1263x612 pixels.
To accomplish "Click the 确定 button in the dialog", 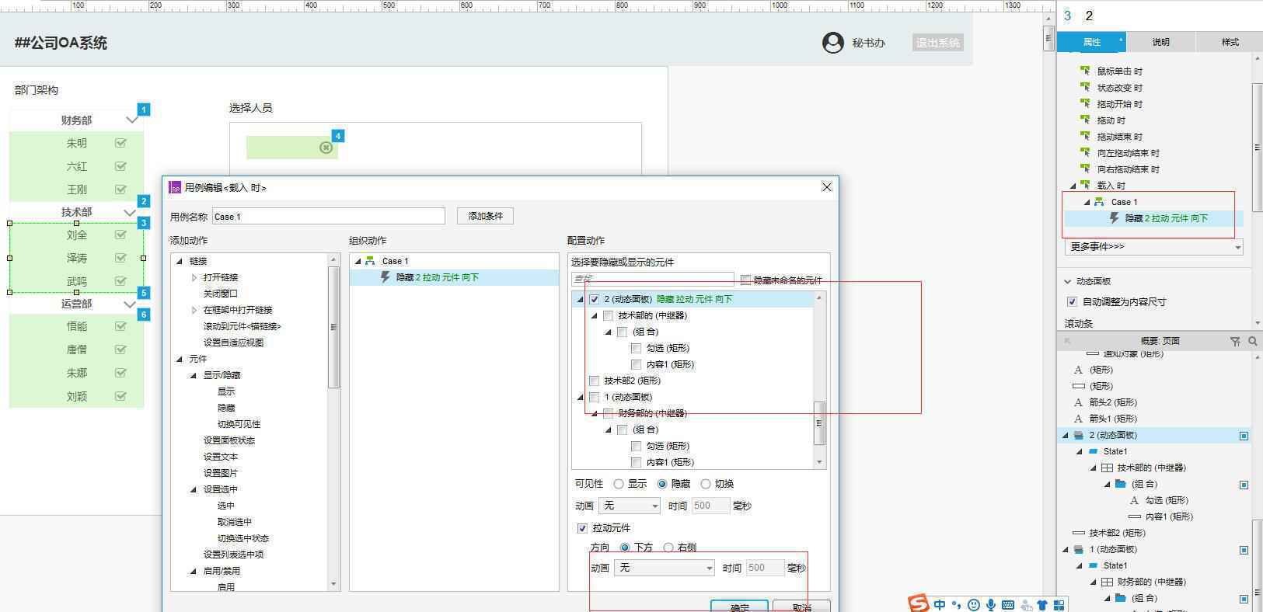I will point(739,607).
